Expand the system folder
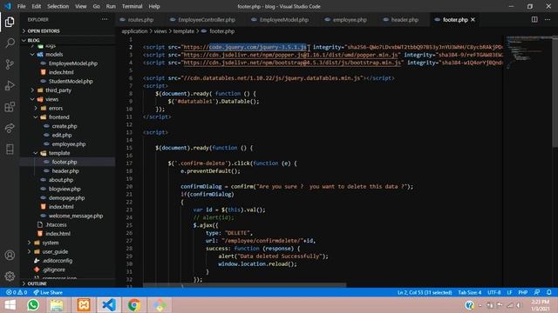558x313 pixels. [51, 243]
